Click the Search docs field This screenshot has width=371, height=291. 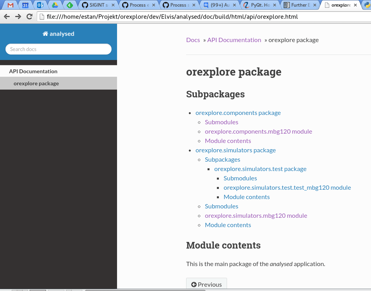(59, 49)
